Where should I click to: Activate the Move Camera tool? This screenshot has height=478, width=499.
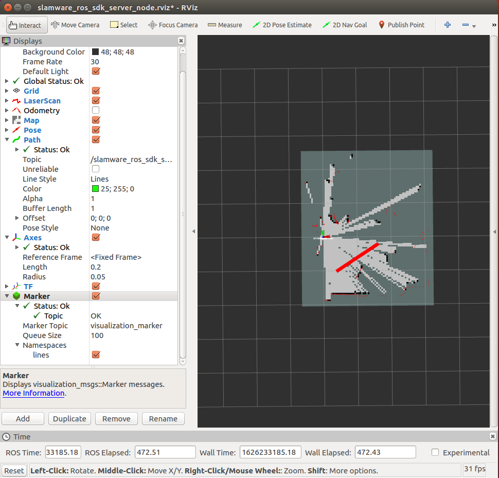[75, 25]
